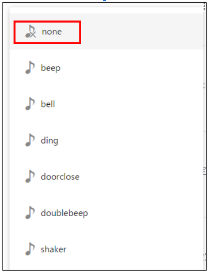The height and width of the screenshot is (271, 208).
Task: Pick the bell sound entry
Action: tap(48, 104)
